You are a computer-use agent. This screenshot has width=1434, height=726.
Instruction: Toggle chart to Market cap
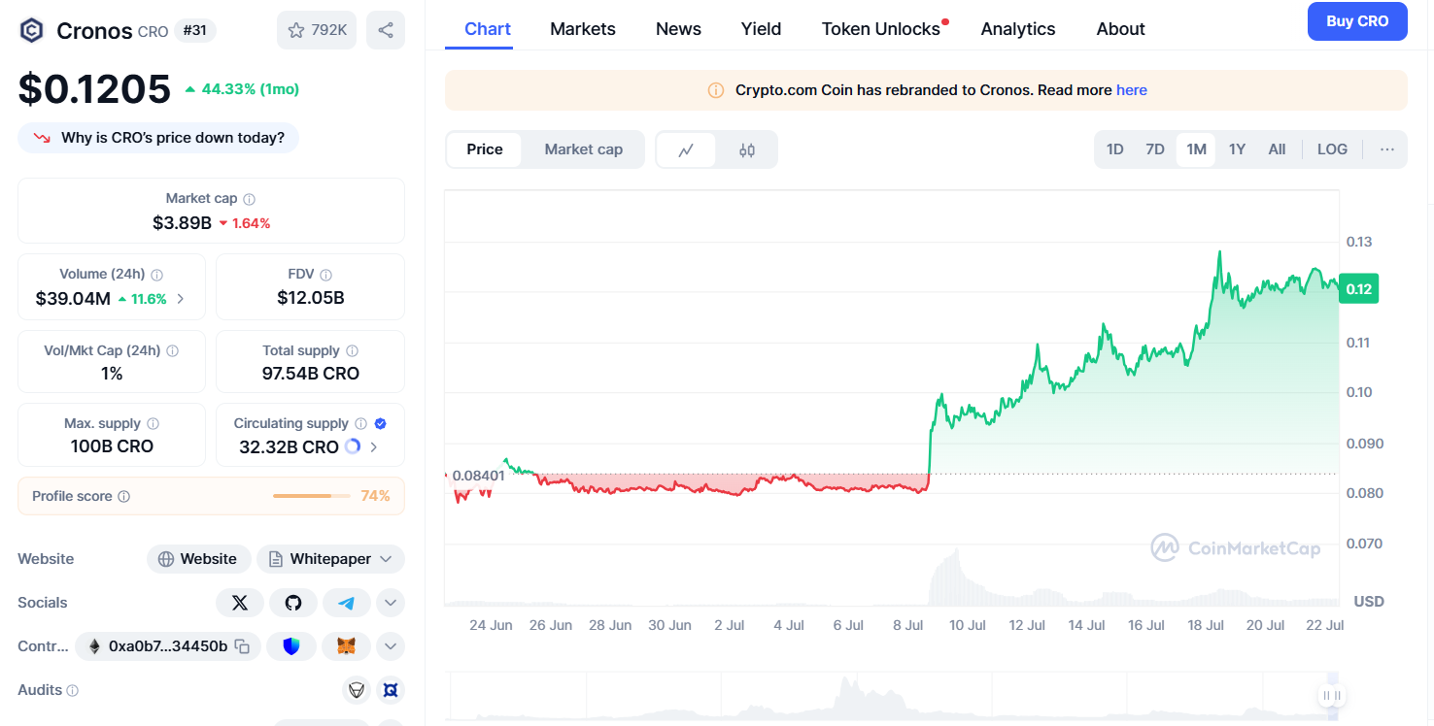pos(583,149)
